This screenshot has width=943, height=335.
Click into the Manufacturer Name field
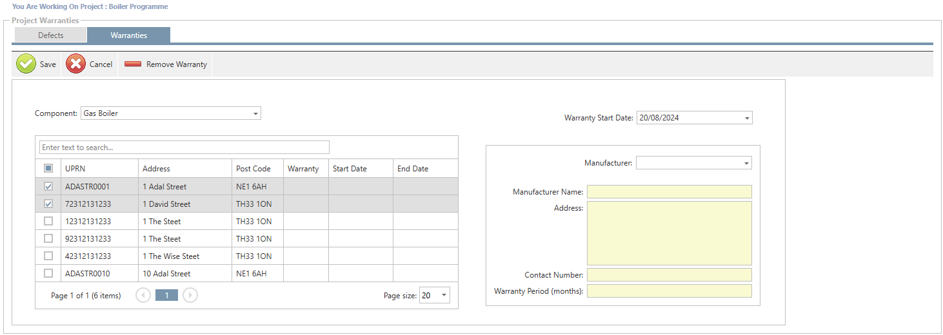pos(669,192)
